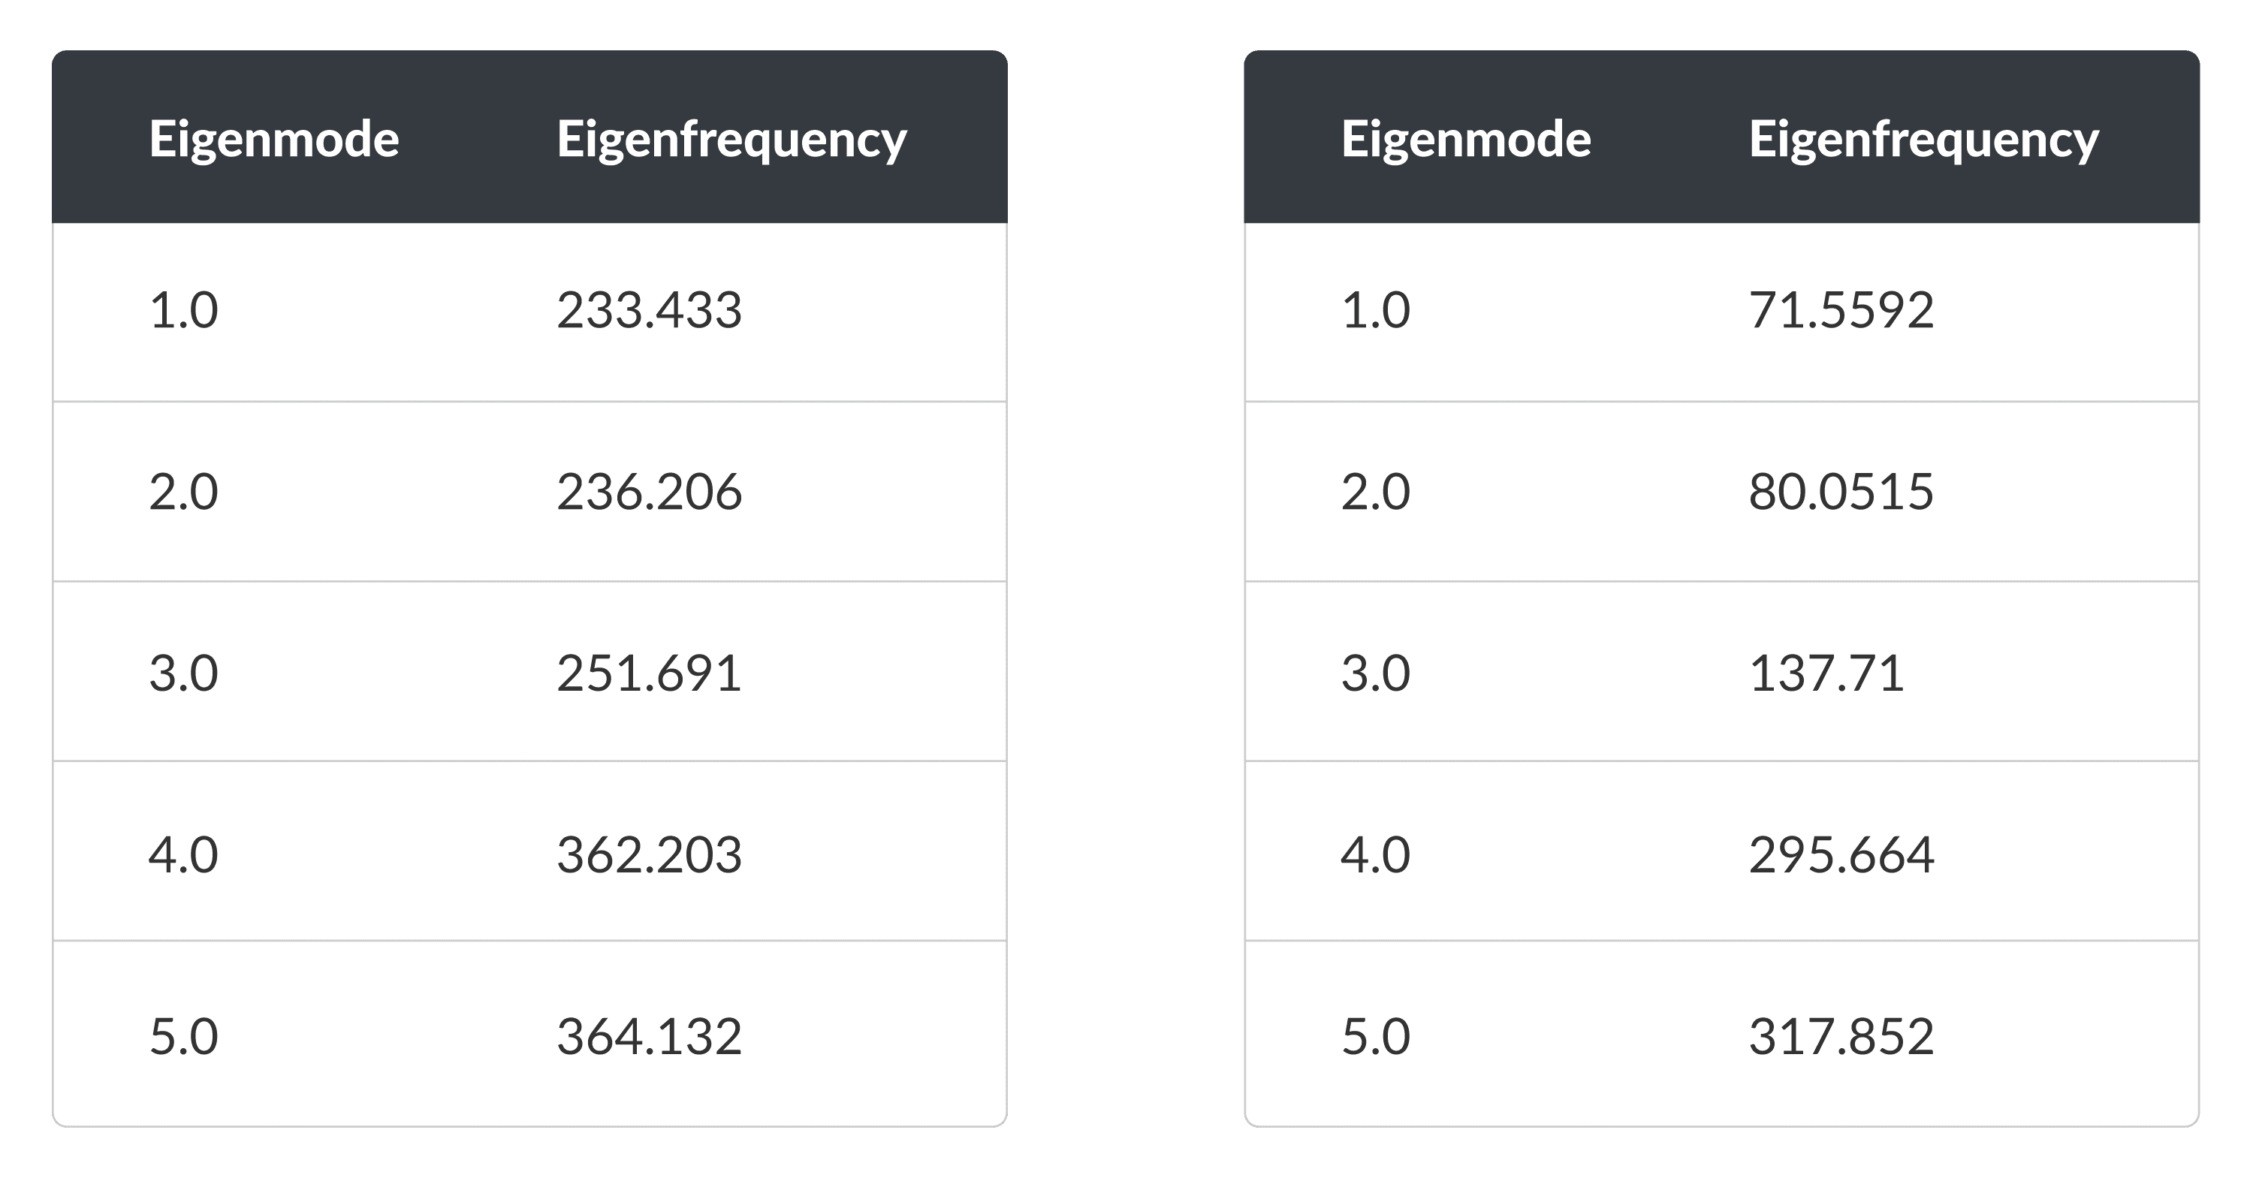
Task: Select the 317.852 cell
Action: pos(1841,1036)
